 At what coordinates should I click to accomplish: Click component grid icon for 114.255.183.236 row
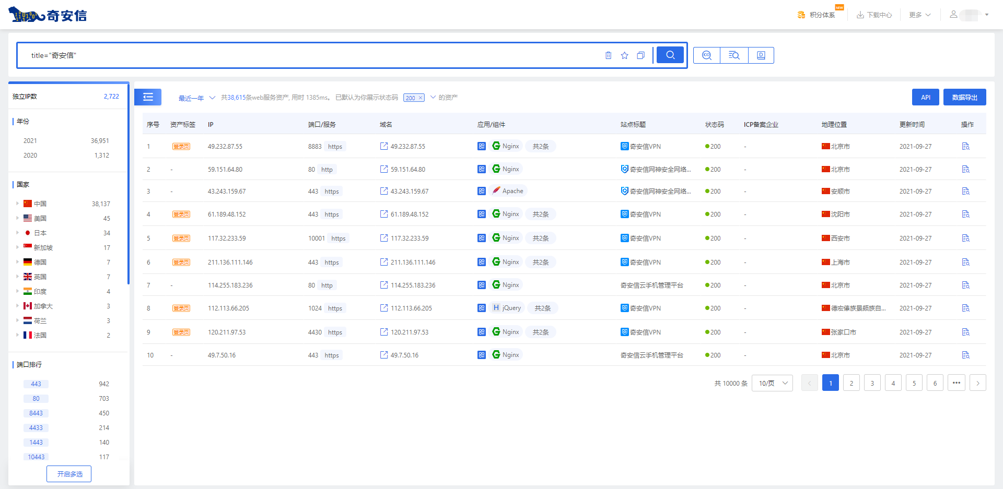click(482, 285)
